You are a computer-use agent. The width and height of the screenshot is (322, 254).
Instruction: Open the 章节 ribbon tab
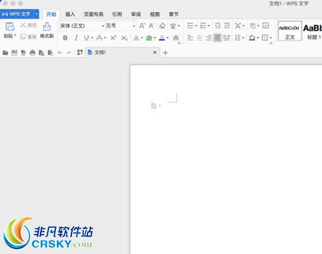[174, 14]
